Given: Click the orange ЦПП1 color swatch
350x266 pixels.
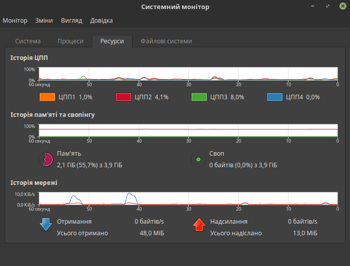Looking at the screenshot, I should 47,97.
